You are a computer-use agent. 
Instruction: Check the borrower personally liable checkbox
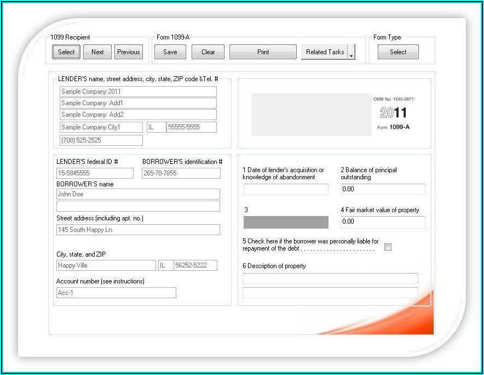click(388, 247)
